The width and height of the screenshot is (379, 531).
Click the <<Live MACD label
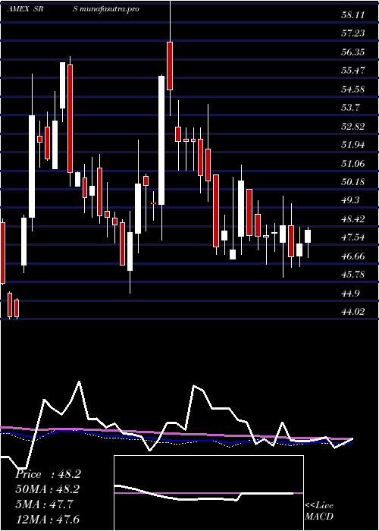coord(319,511)
